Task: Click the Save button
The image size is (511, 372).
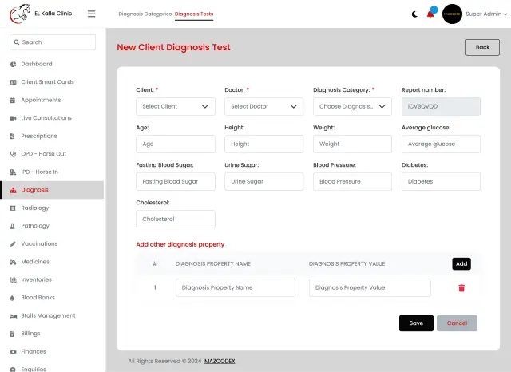Action: click(416, 323)
